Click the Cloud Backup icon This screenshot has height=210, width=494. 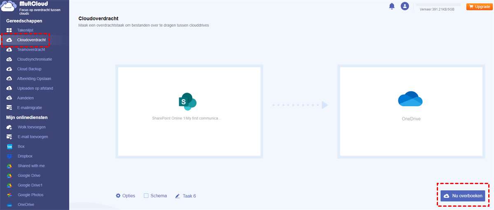(9, 69)
